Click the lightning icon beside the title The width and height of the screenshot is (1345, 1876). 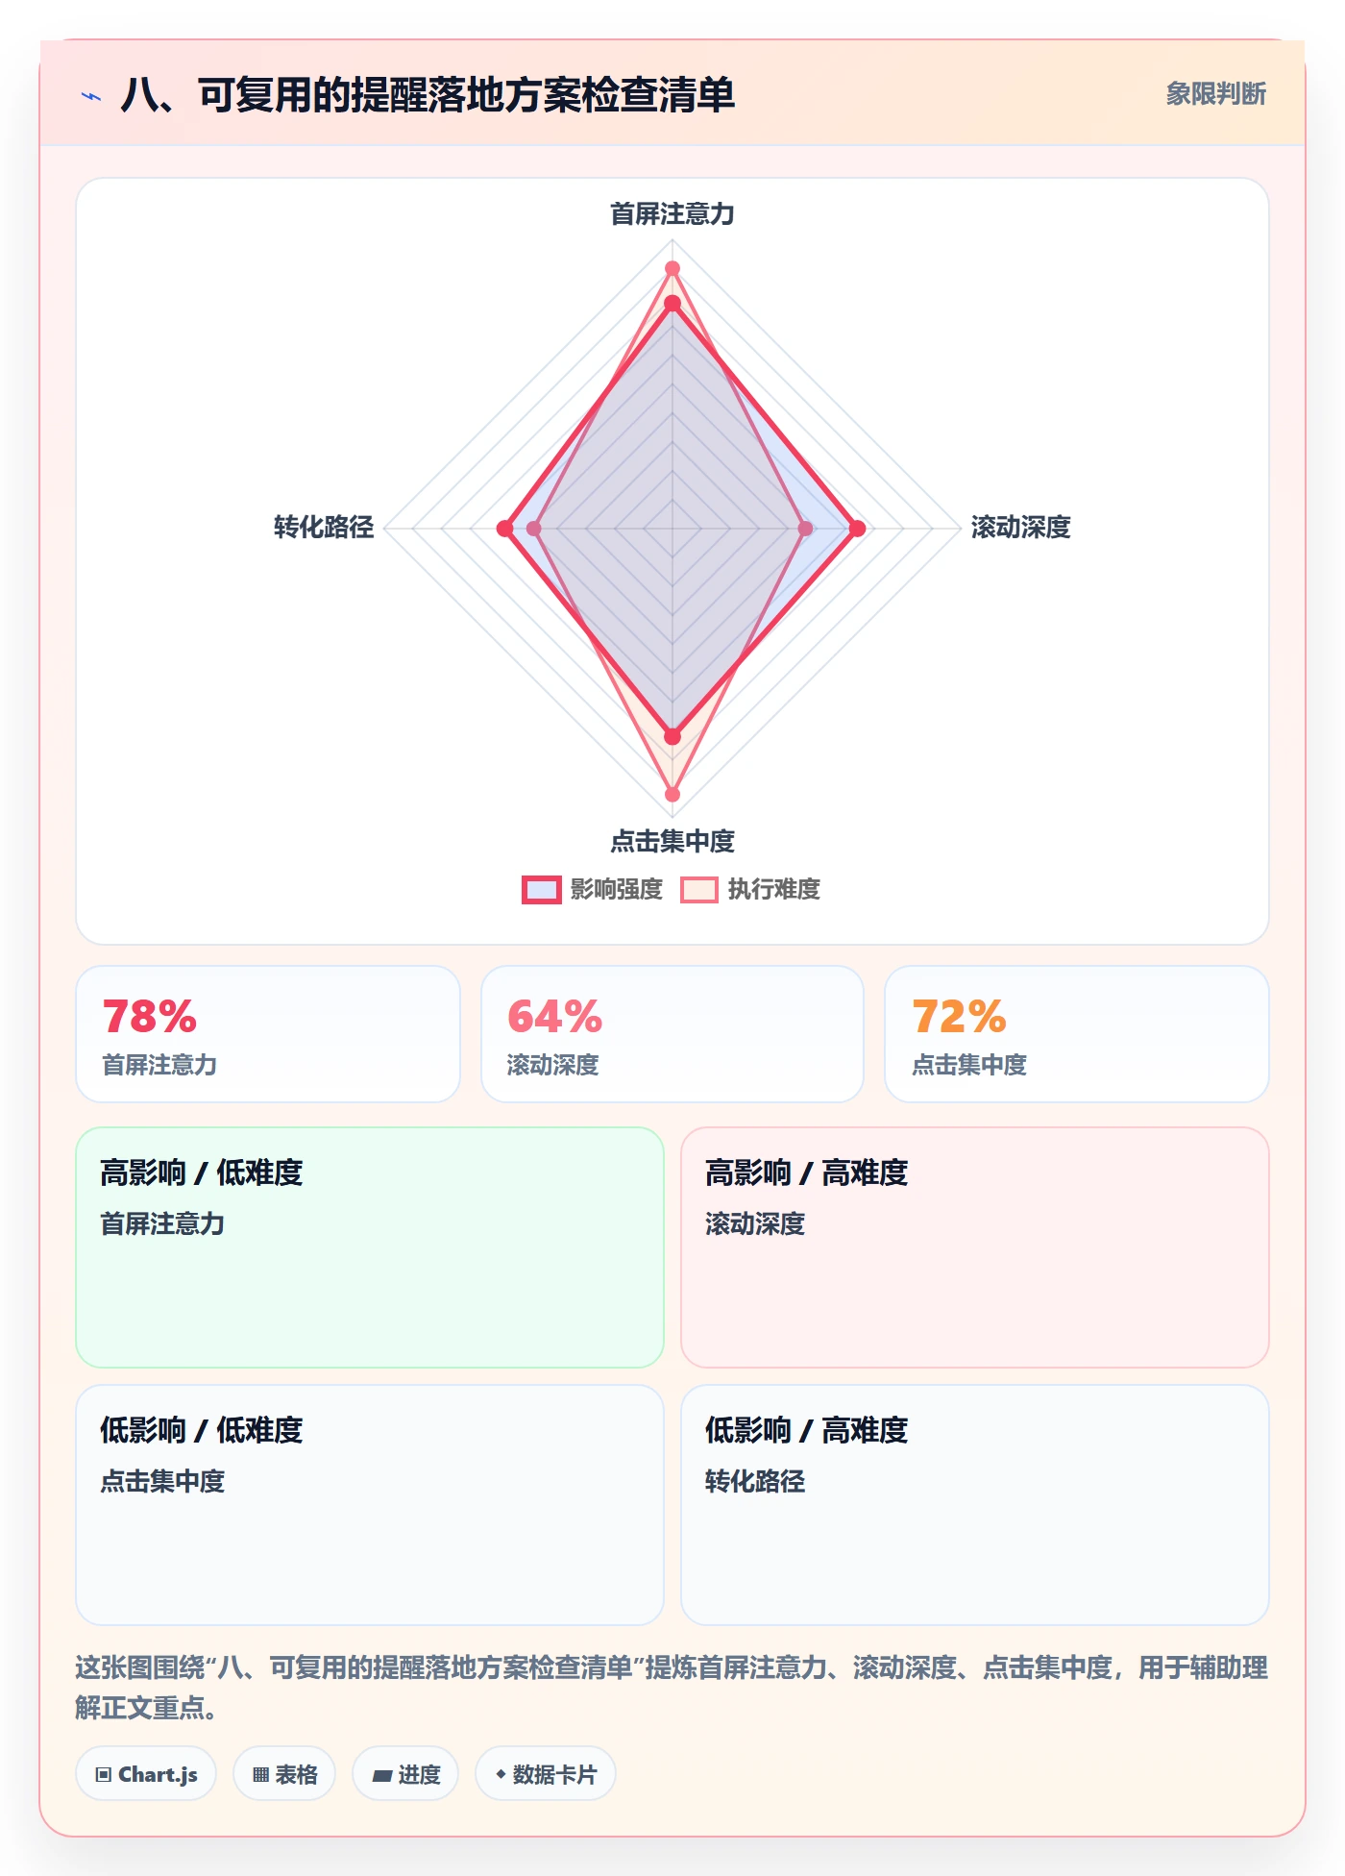click(x=91, y=96)
